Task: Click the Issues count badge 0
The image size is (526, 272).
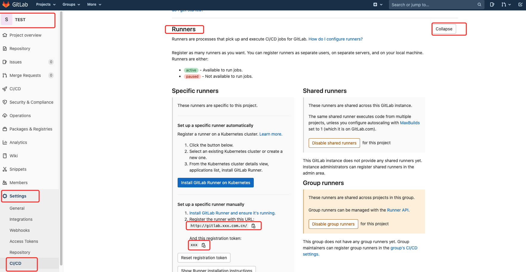Action: [51, 62]
